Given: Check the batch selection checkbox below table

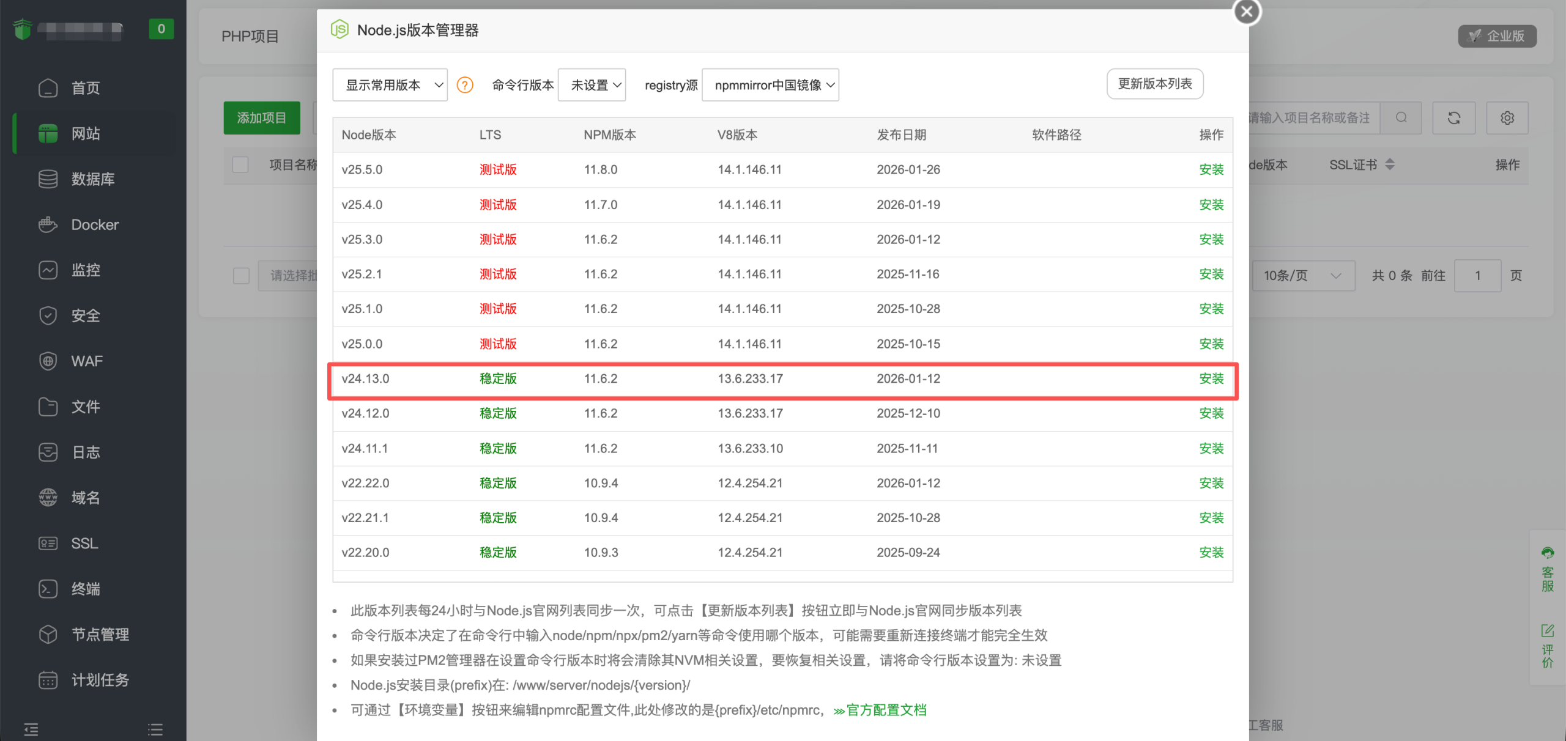Looking at the screenshot, I should click(242, 276).
